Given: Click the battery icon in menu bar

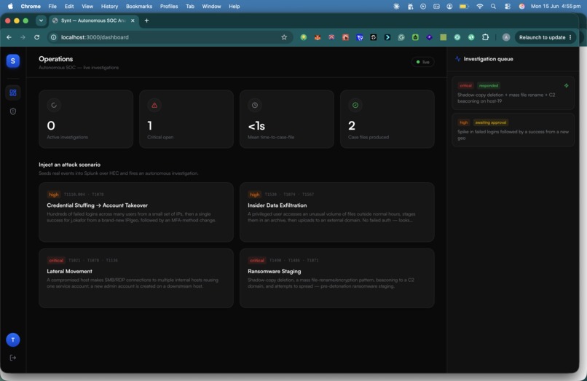Looking at the screenshot, I should pos(464,7).
